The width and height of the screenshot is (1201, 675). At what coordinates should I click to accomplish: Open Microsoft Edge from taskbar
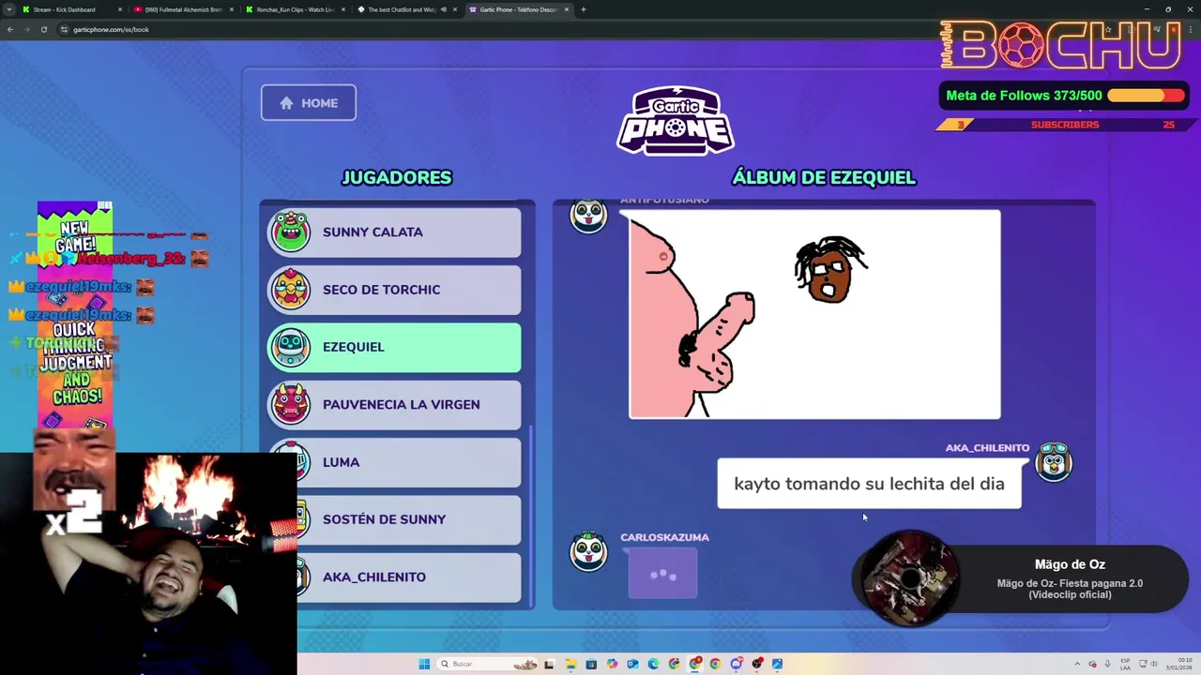(653, 664)
